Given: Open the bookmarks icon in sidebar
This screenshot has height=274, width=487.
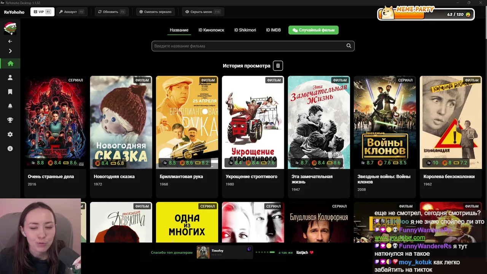Looking at the screenshot, I should coord(10,92).
